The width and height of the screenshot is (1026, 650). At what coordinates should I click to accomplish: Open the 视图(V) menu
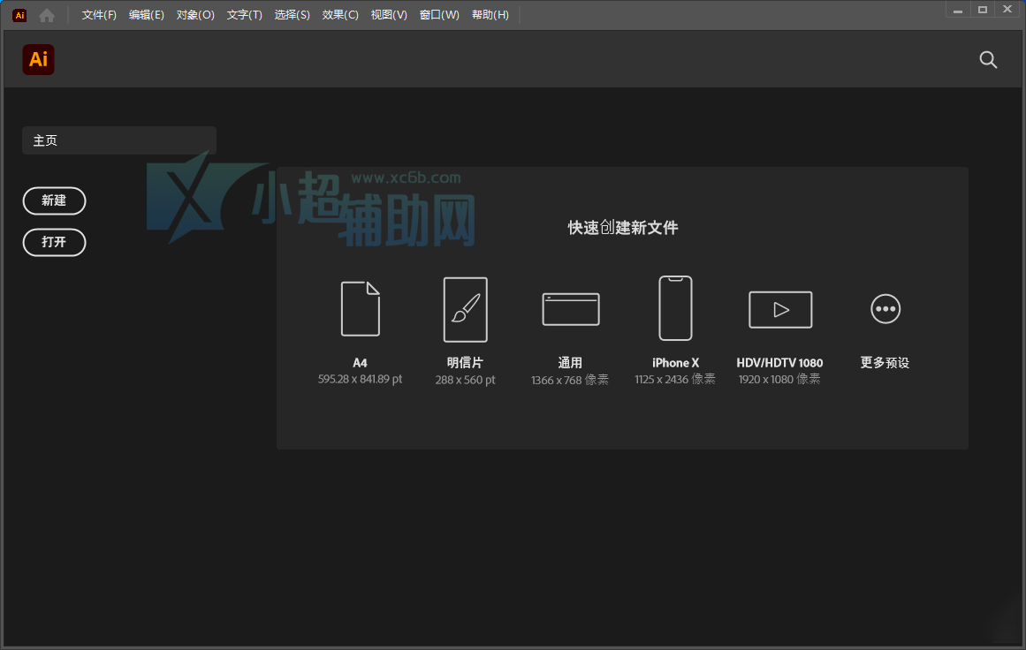click(x=389, y=15)
